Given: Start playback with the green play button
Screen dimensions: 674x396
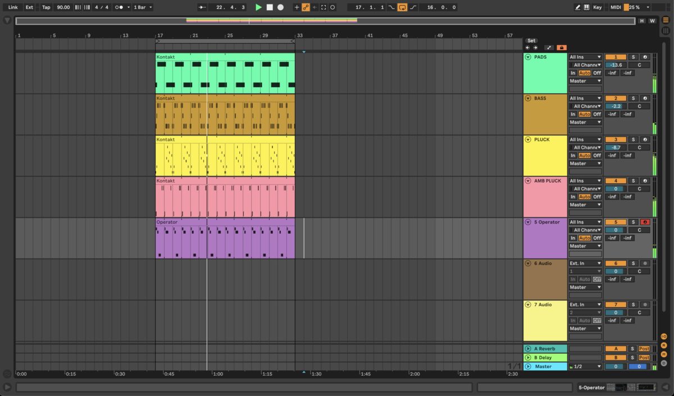Looking at the screenshot, I should point(258,7).
